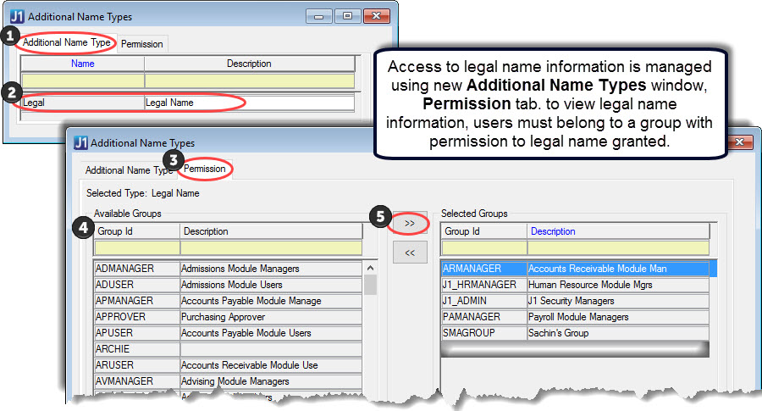Close the front Additional Name Types window
762x411 pixels.
click(x=740, y=142)
